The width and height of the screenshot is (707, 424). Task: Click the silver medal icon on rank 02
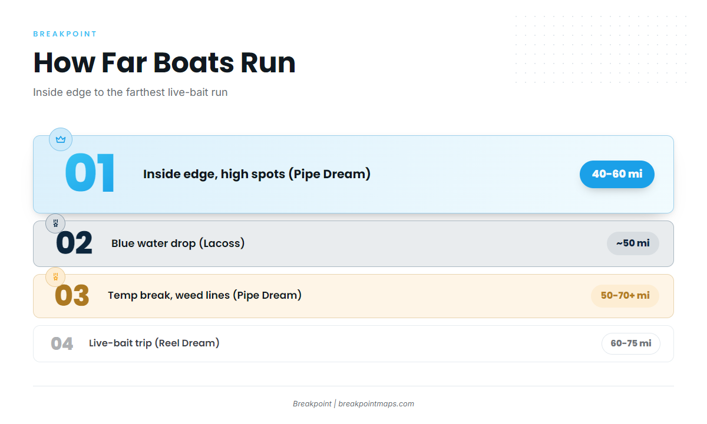tap(55, 223)
